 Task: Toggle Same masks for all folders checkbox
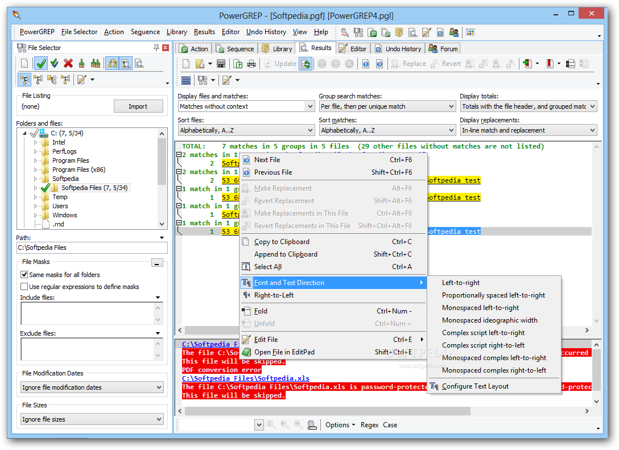24,274
